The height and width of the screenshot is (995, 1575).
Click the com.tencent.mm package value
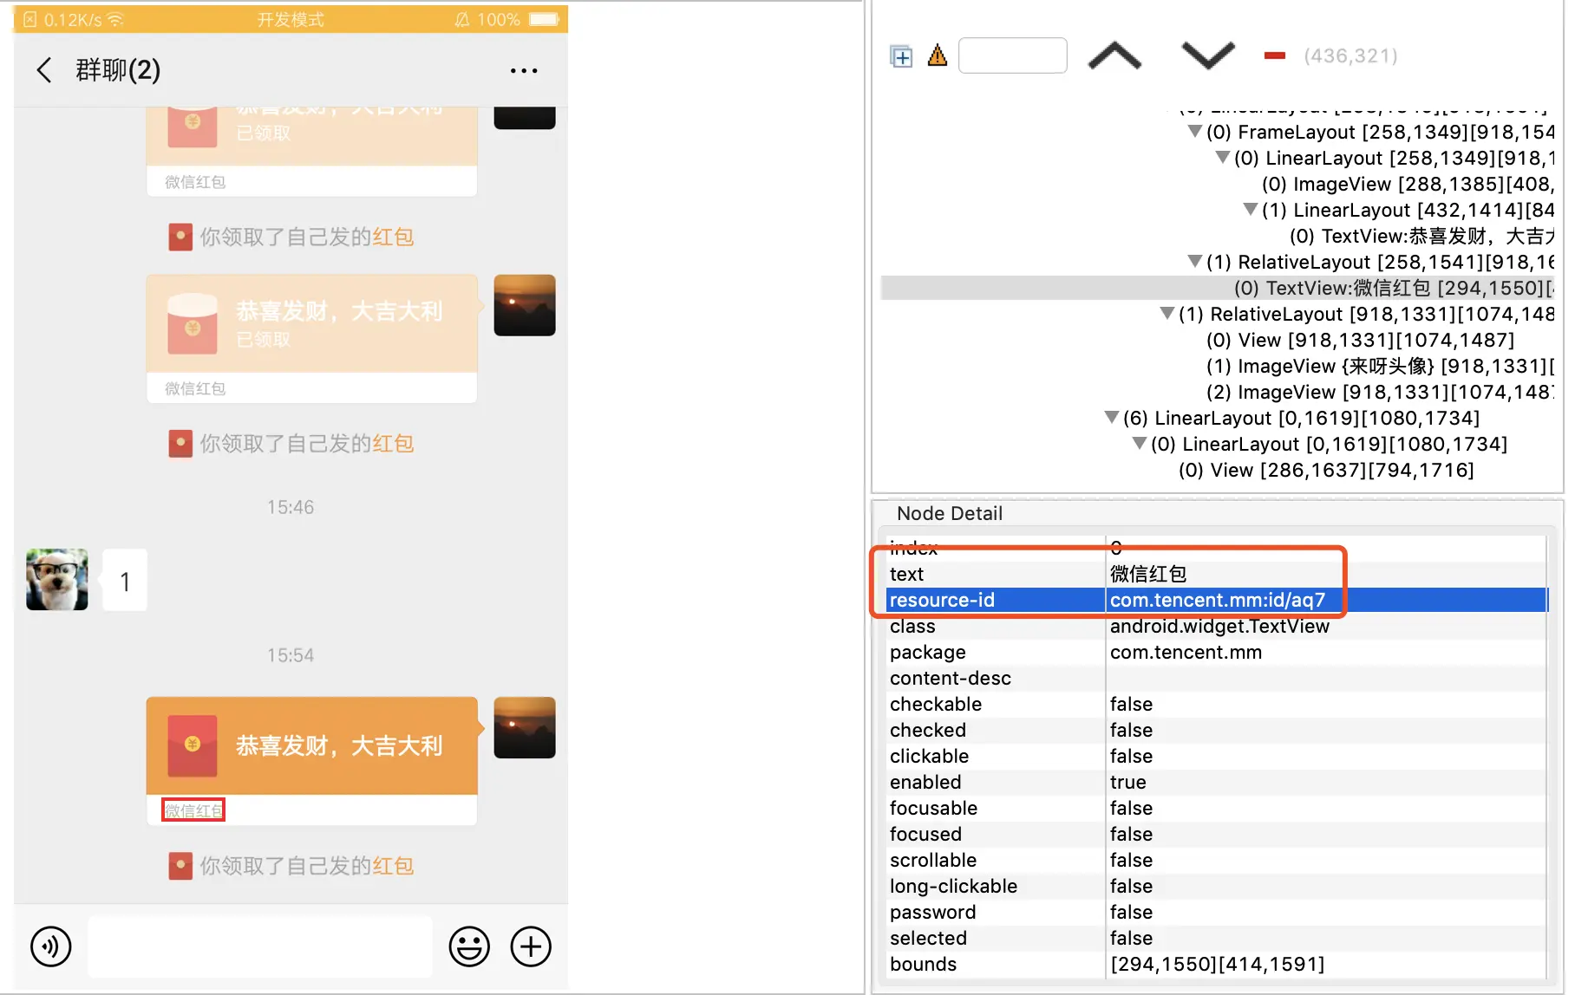pos(1186,652)
